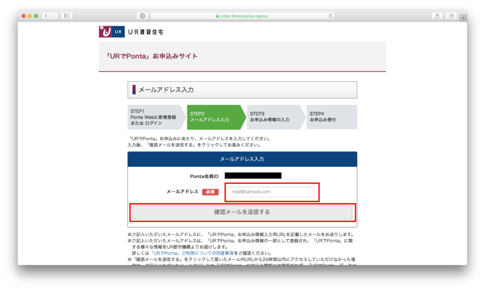
Task: Focus the mail@sample.com email input field
Action: pyautogui.click(x=271, y=192)
